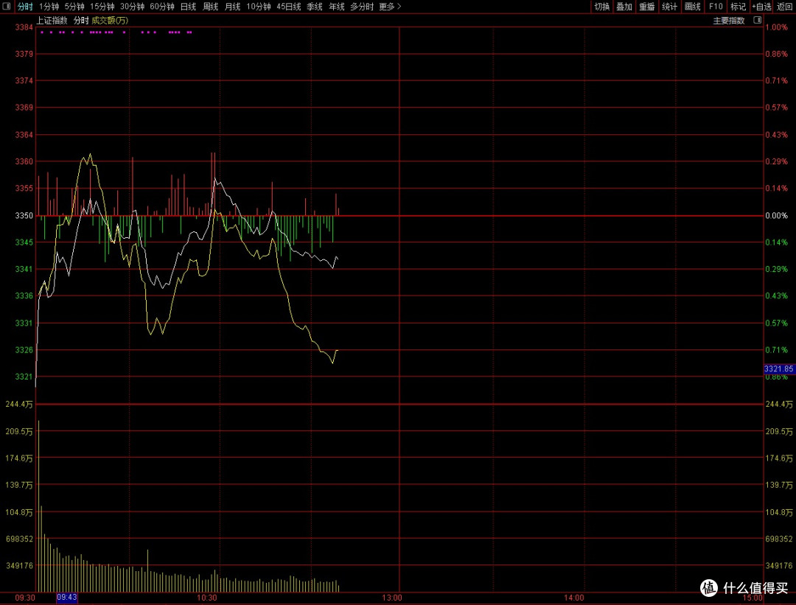Click the 244.4万 left volume label
The height and width of the screenshot is (605, 796).
(19, 405)
